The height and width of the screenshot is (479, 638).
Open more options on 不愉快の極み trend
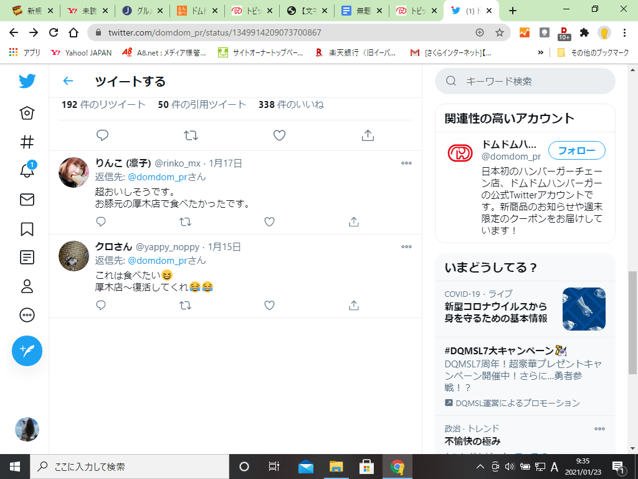pos(599,428)
